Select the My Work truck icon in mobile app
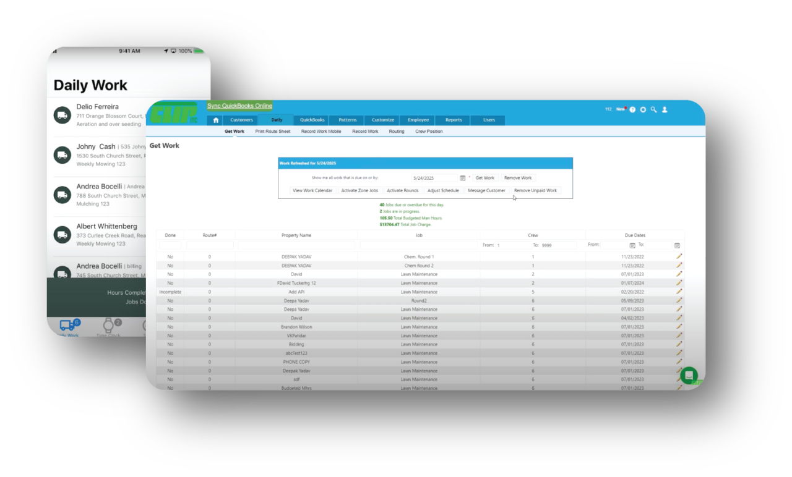The height and width of the screenshot is (477, 792). pos(68,326)
